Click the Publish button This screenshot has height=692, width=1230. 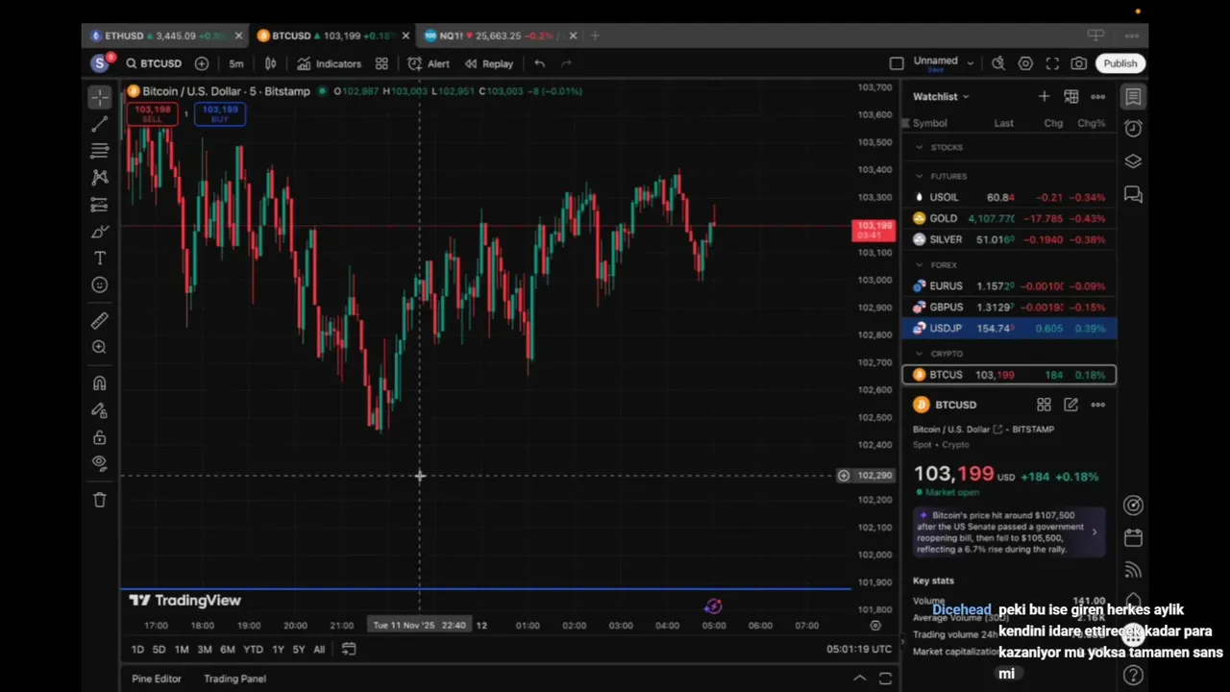[1120, 63]
